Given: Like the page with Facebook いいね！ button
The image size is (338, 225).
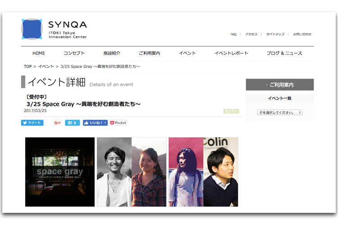Looking at the screenshot, I should pyautogui.click(x=95, y=123).
